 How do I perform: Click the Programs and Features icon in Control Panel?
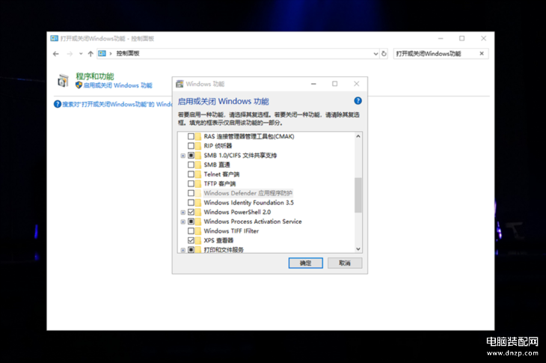(63, 81)
